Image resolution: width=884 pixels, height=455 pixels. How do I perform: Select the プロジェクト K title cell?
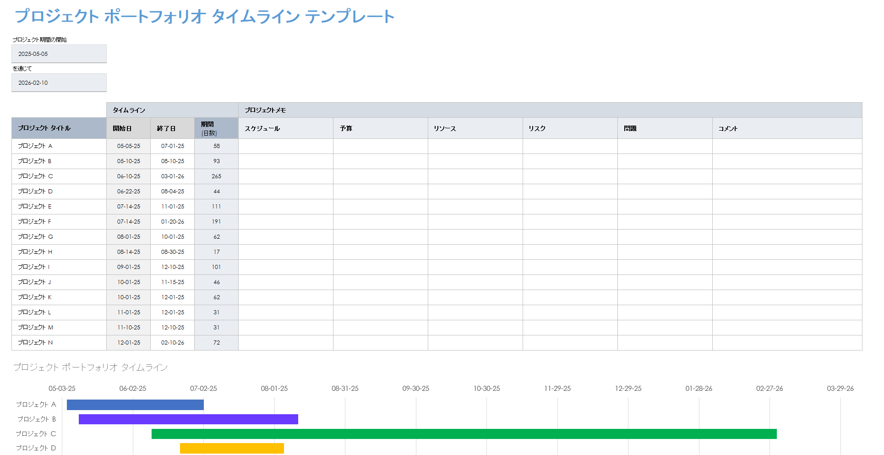point(59,297)
